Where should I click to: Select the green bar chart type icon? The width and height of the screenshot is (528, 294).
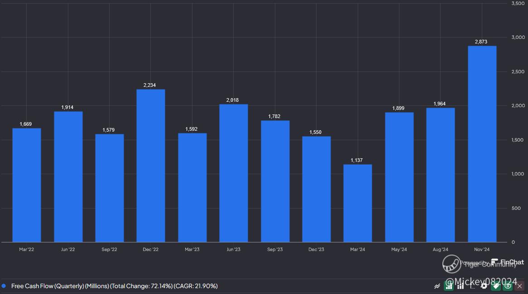coord(449,286)
